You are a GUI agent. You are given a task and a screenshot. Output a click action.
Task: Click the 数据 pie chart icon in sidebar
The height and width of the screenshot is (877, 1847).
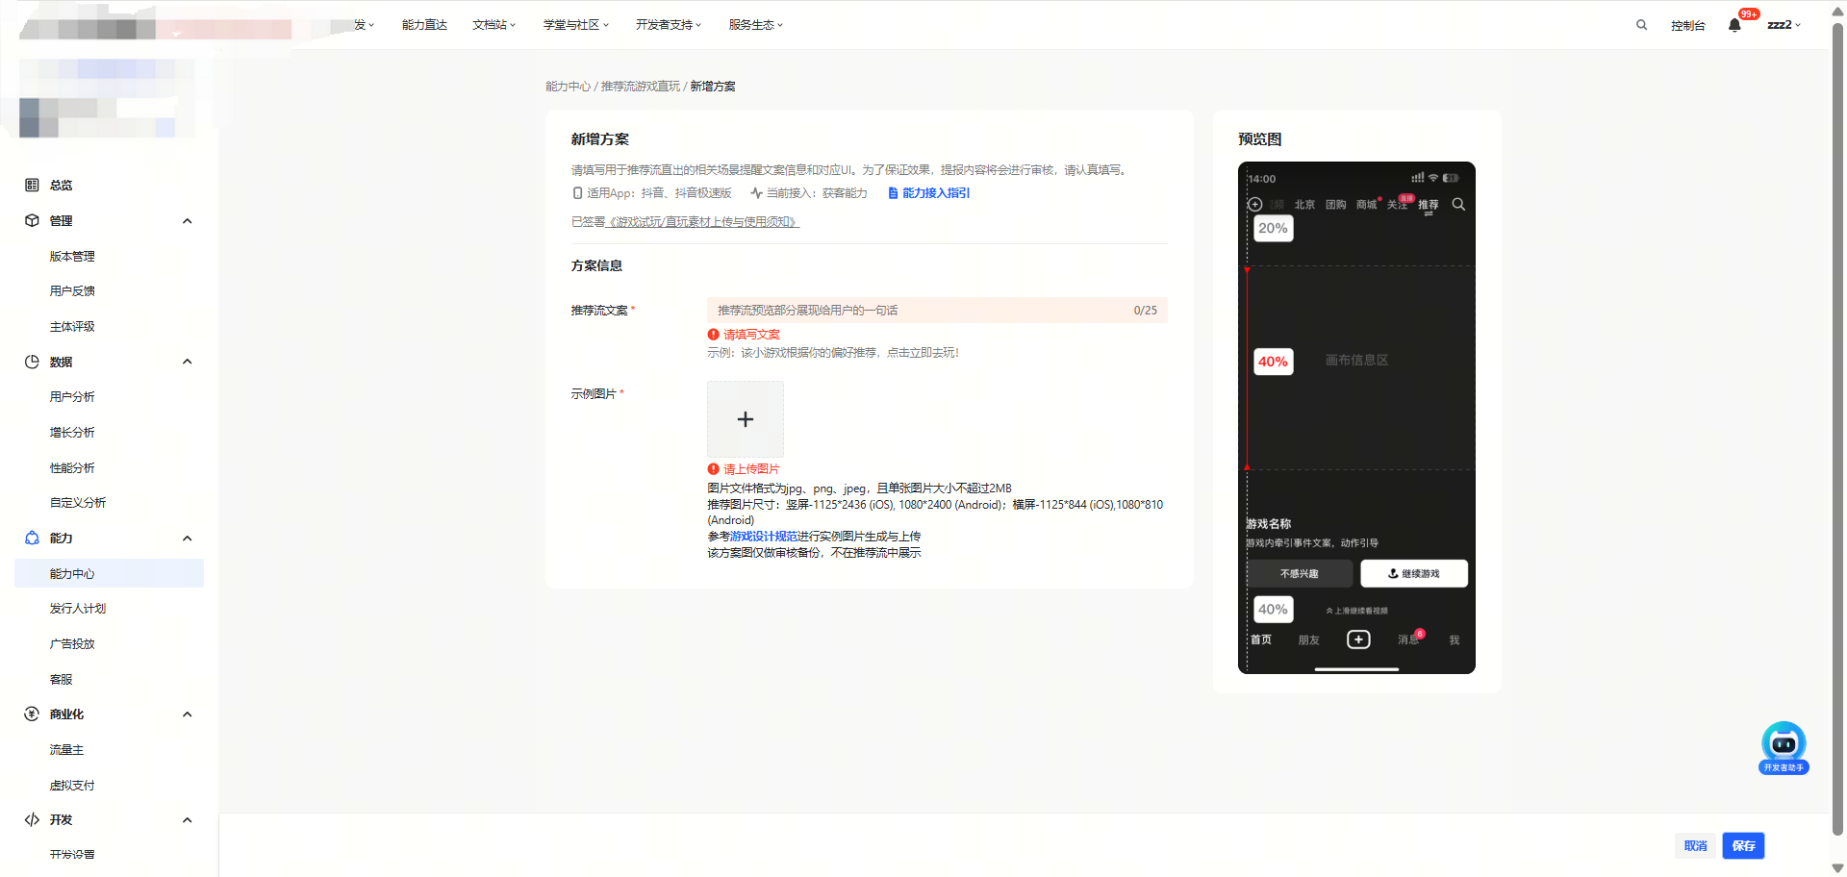click(32, 362)
